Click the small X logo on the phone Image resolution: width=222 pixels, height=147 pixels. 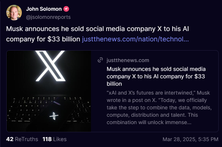54,116
